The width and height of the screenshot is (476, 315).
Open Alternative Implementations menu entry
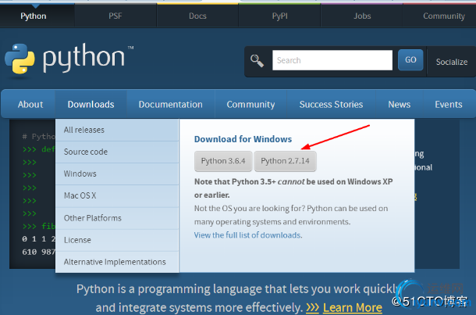(x=115, y=262)
